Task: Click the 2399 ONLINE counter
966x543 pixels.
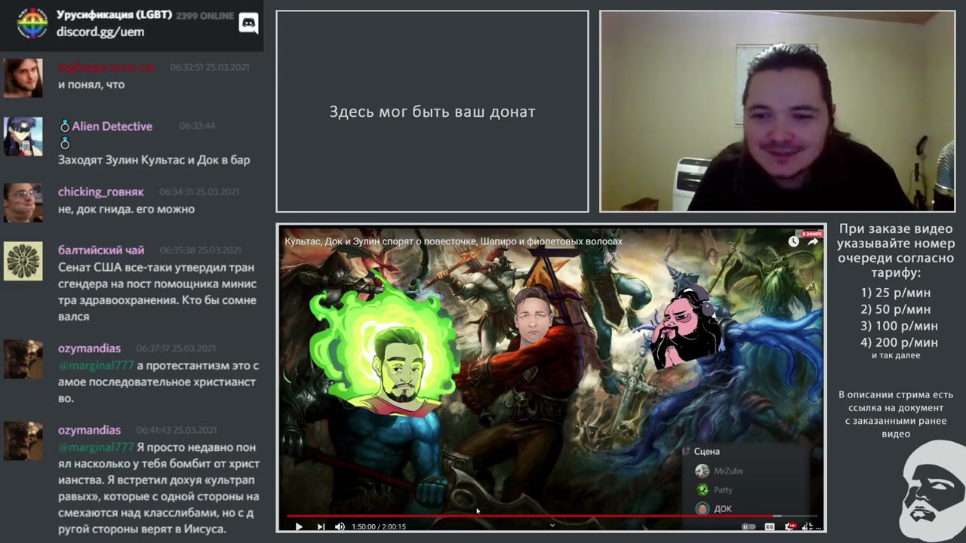Action: [x=206, y=15]
